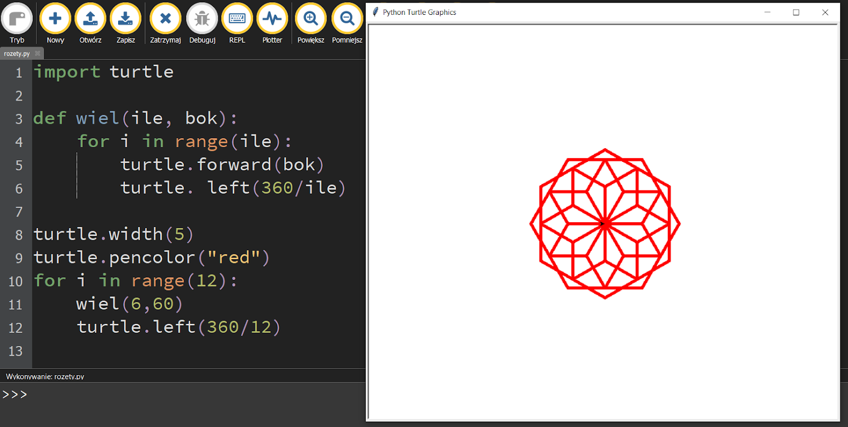Click the 'Wykonywanie: rozety.py' status text
This screenshot has width=848, height=427.
[45, 376]
